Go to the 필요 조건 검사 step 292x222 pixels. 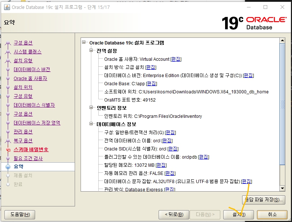click(28, 158)
